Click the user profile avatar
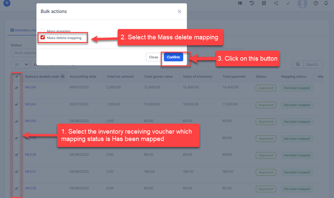The height and width of the screenshot is (198, 334). click(x=302, y=3)
